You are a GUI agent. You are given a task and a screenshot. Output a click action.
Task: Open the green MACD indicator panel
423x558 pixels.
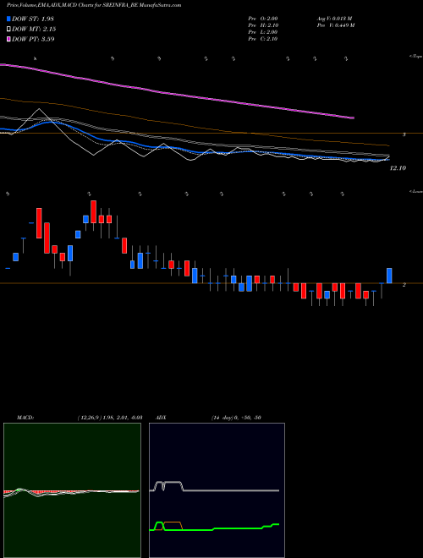point(72,490)
